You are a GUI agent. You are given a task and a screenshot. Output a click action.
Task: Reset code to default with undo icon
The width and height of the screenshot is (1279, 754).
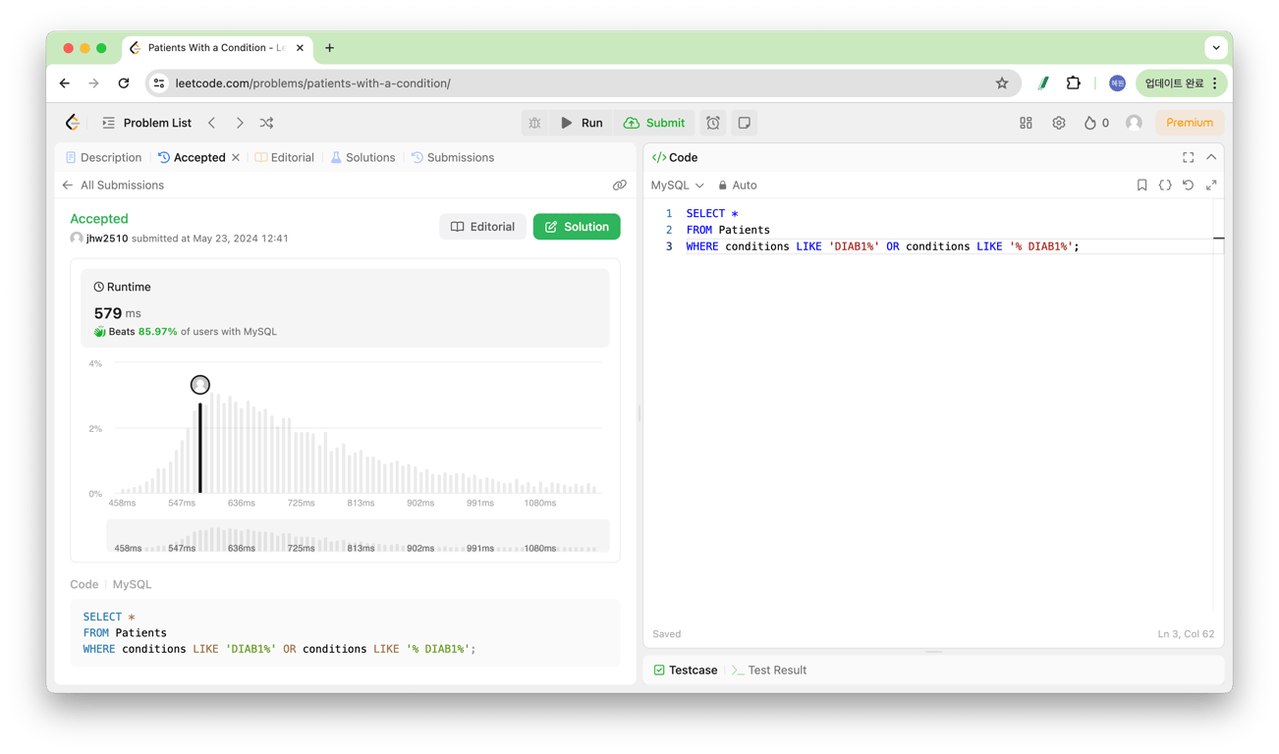coord(1188,185)
